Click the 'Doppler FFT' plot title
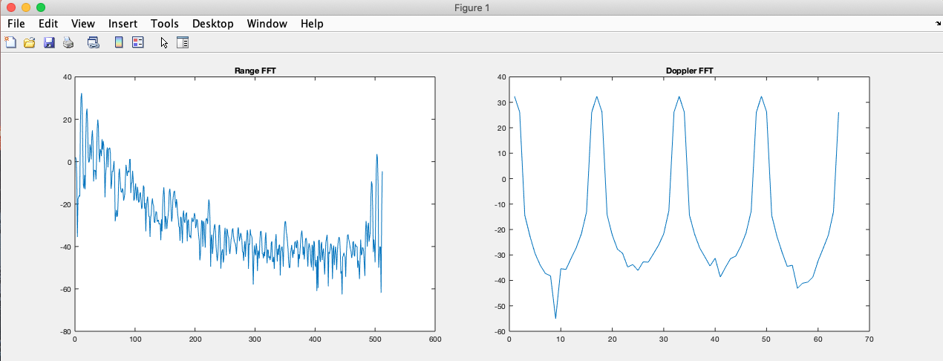Screen dimensions: 943x361 (689, 71)
